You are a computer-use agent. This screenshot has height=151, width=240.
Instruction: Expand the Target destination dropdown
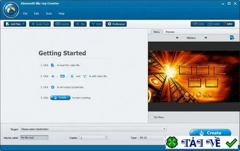164,129
